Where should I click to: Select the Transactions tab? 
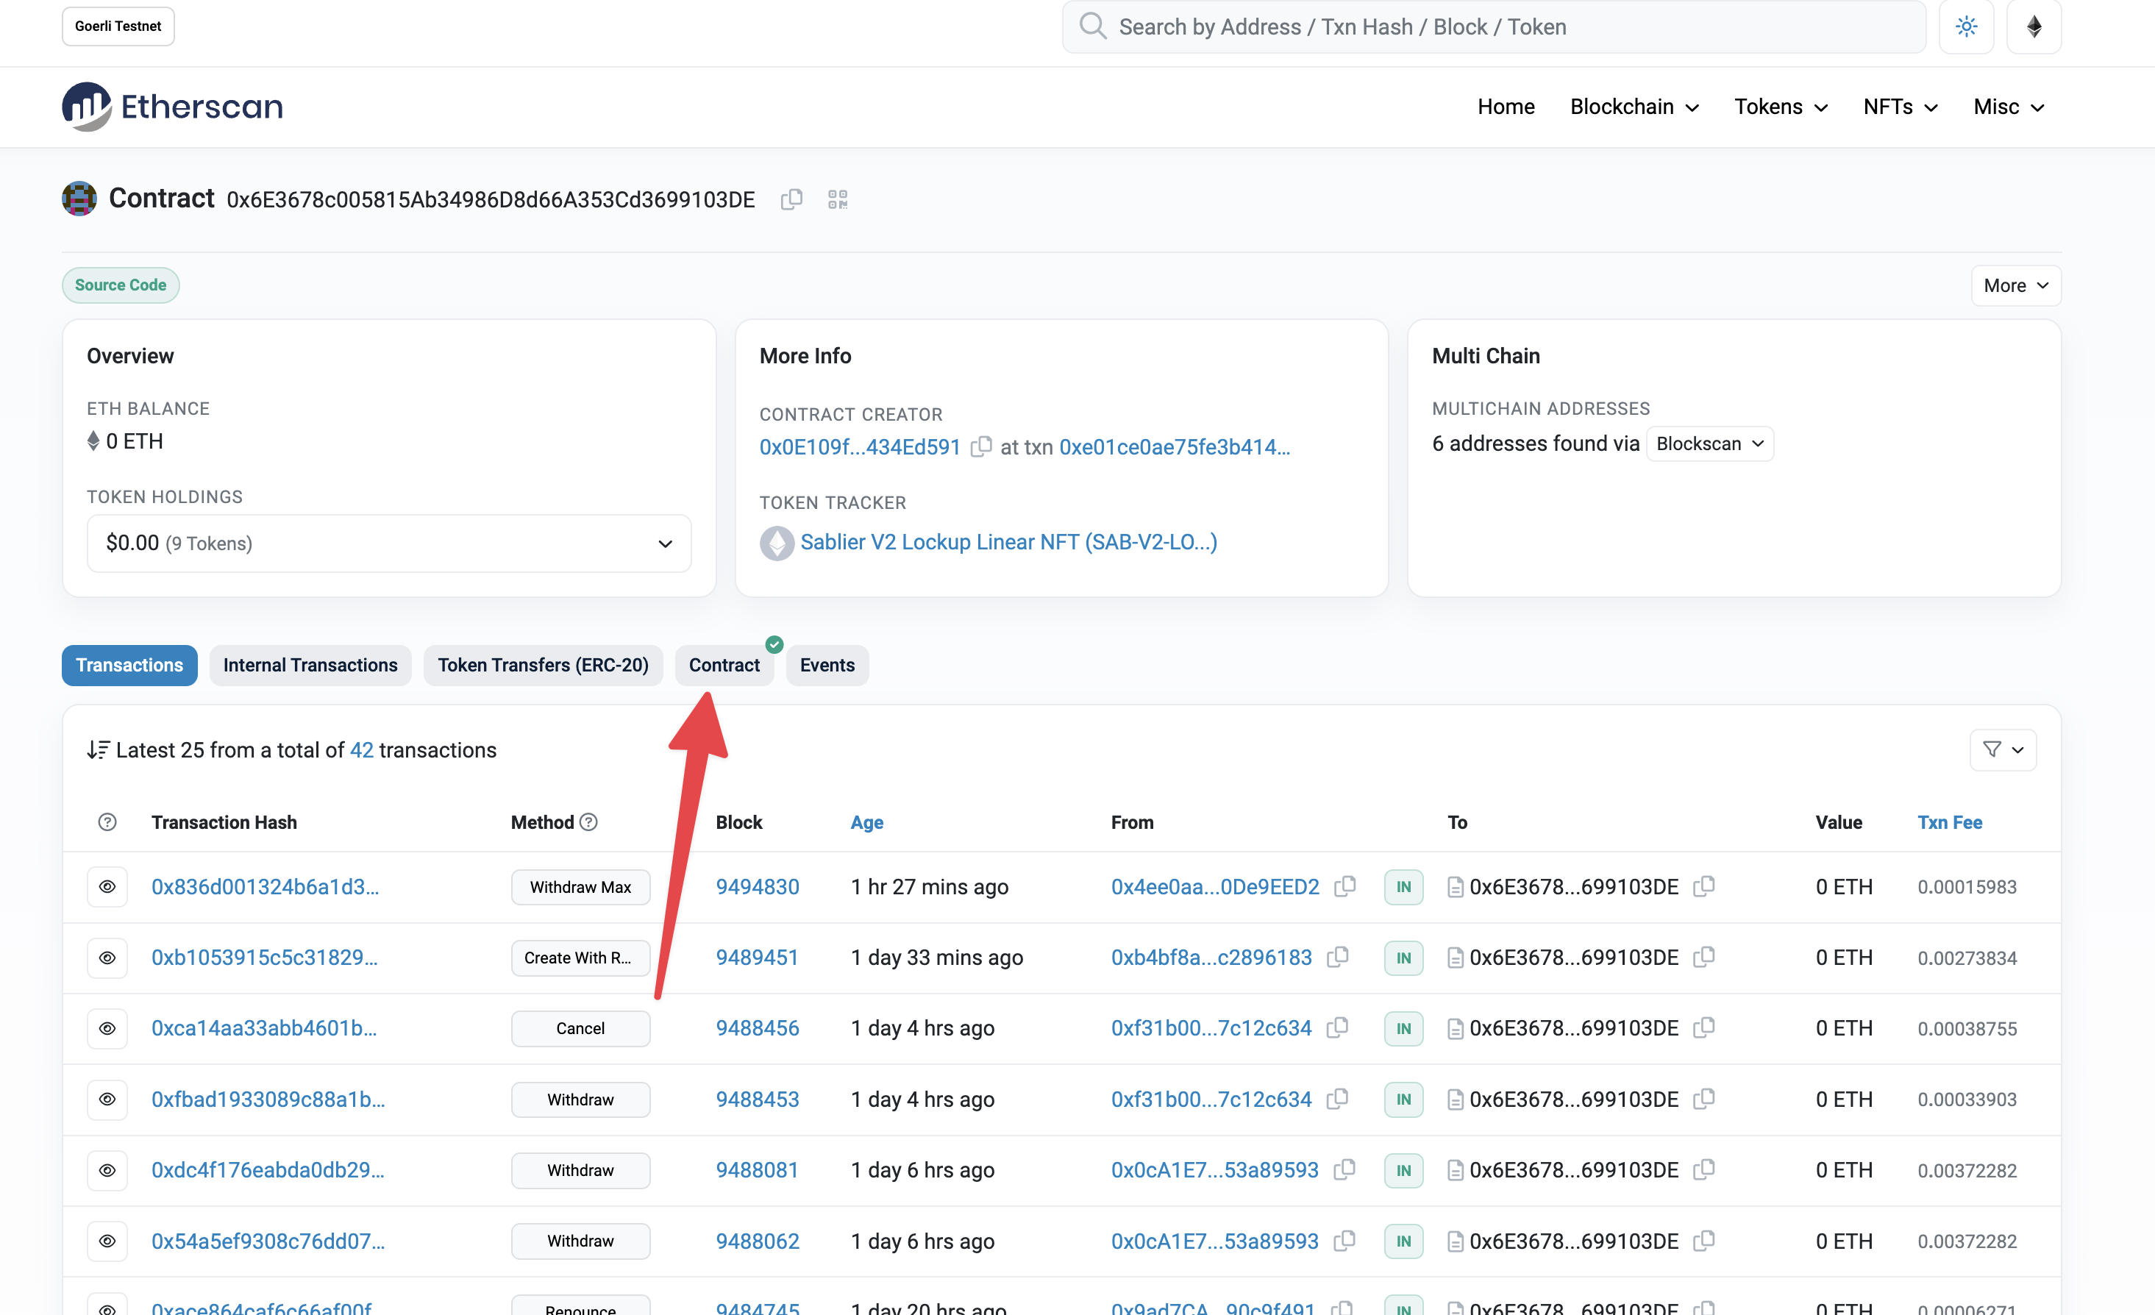click(x=129, y=666)
